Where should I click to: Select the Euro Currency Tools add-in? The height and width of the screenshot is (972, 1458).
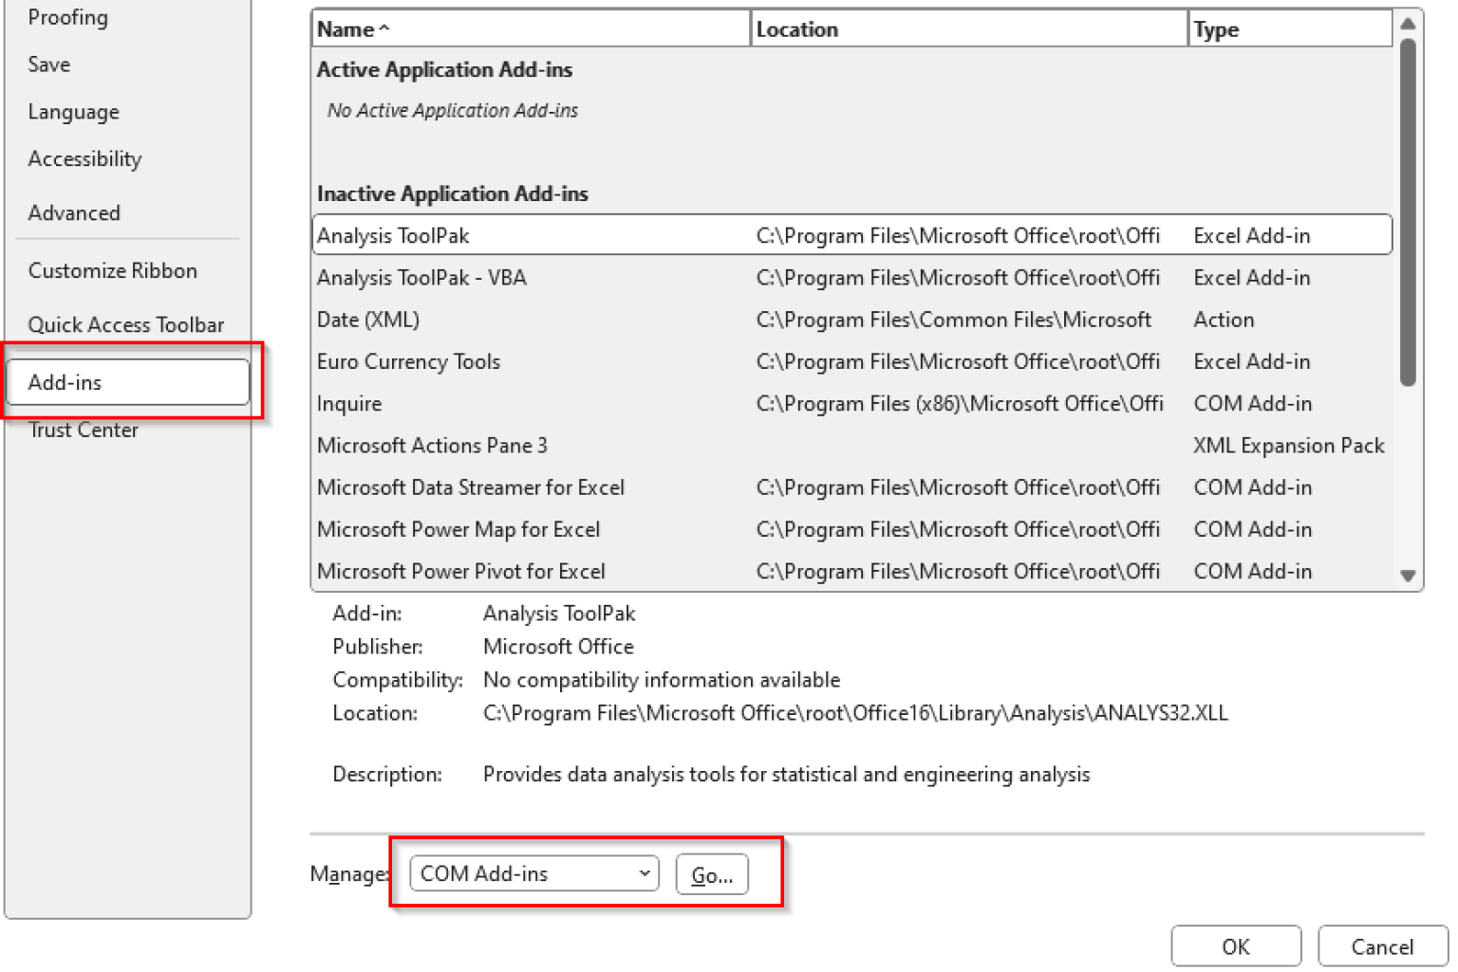click(x=408, y=361)
